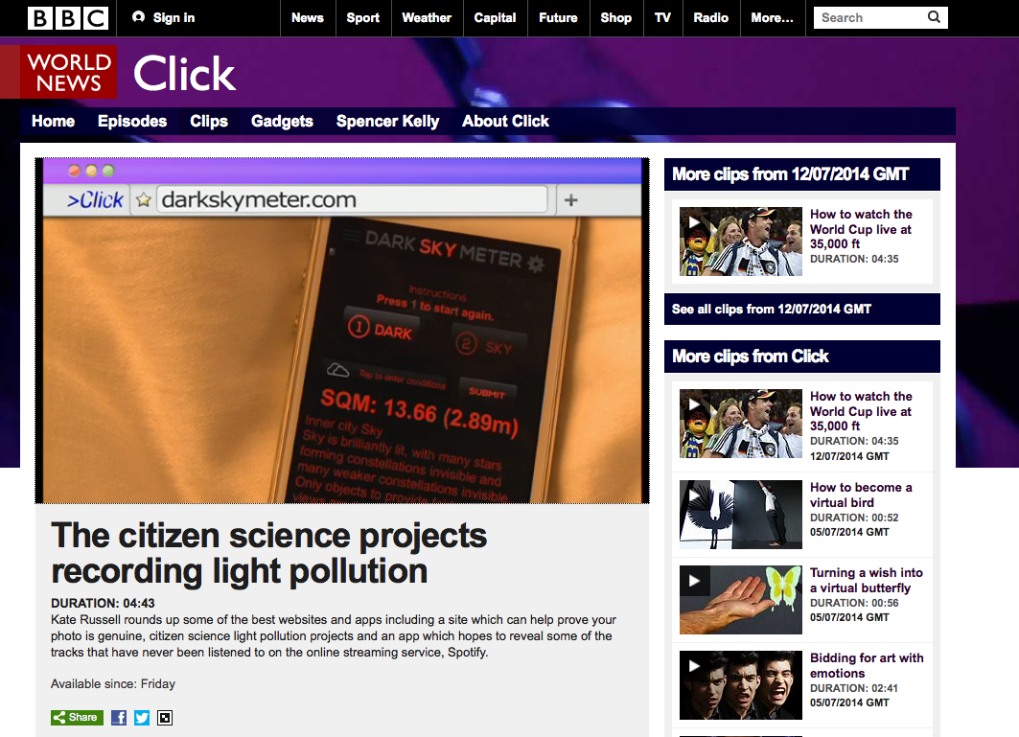Click the BBC logo
1019x737 pixels.
pos(68,18)
